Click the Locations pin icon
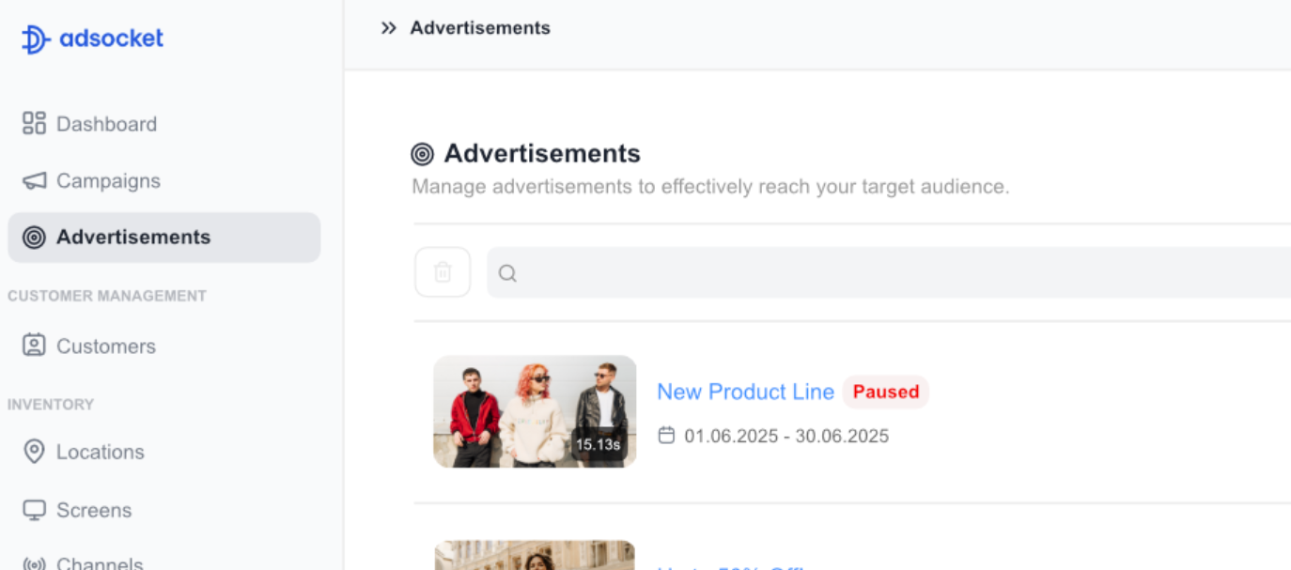Screen dimensions: 1291x570 (x=34, y=452)
